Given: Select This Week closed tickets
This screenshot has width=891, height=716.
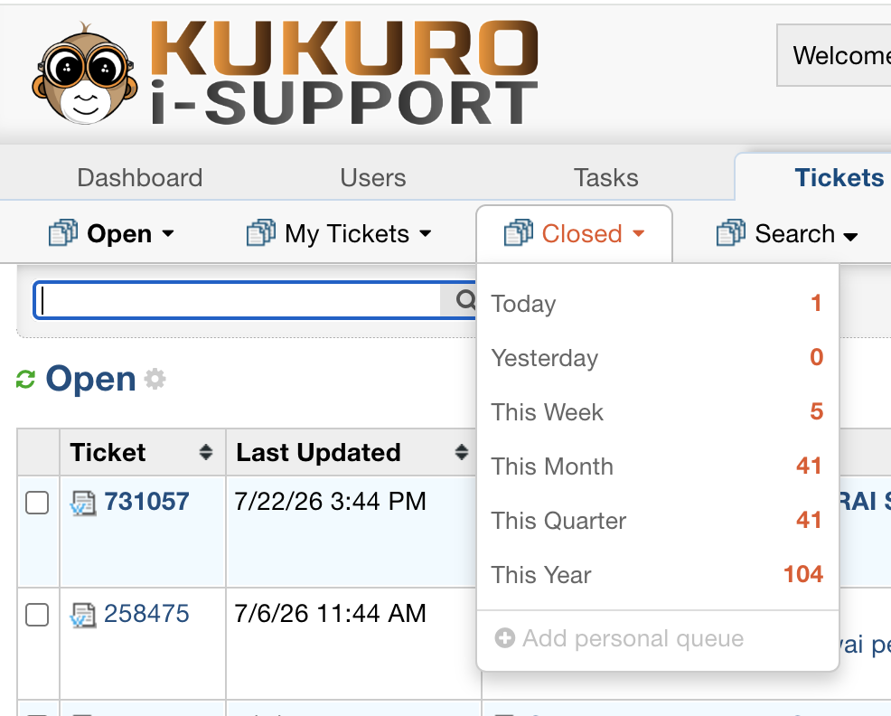Looking at the screenshot, I should pos(658,411).
